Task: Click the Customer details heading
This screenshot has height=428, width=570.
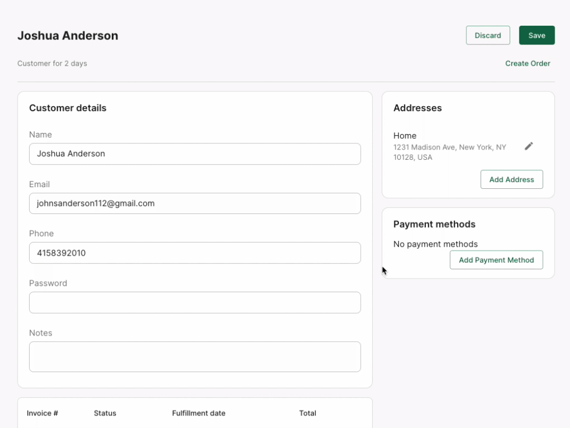Action: coord(68,108)
